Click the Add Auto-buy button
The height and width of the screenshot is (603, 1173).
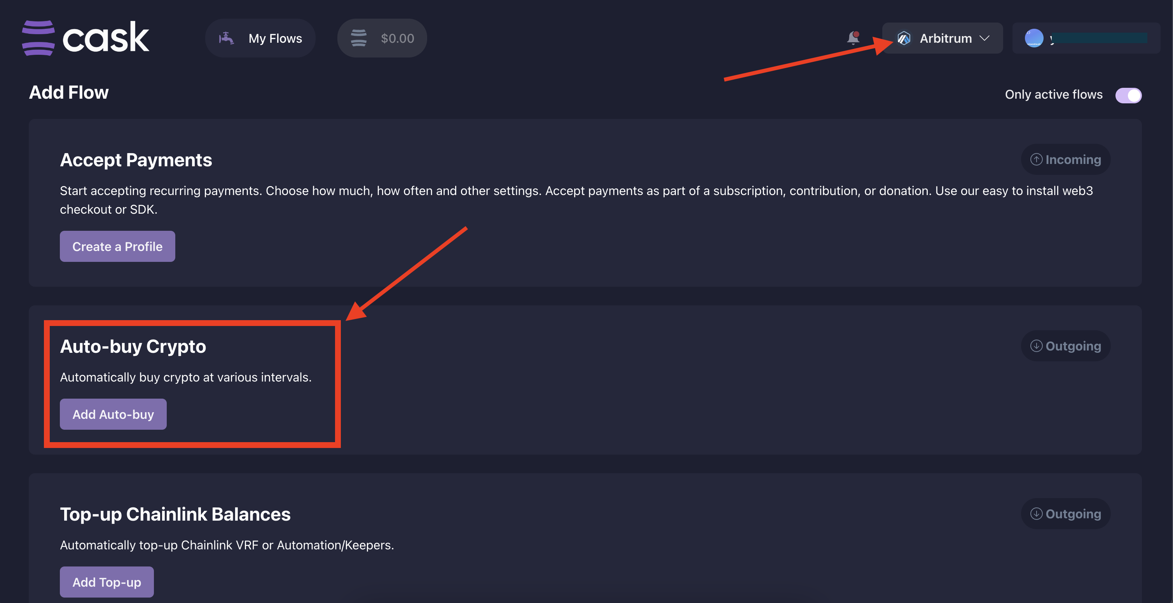[113, 414]
